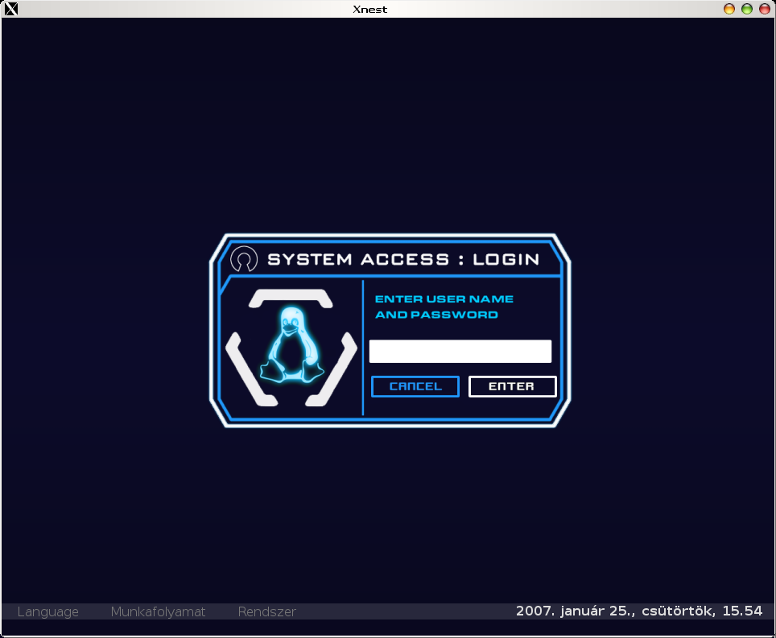The height and width of the screenshot is (638, 776).
Task: Open the Munkafolyamat session menu
Action: point(158,611)
